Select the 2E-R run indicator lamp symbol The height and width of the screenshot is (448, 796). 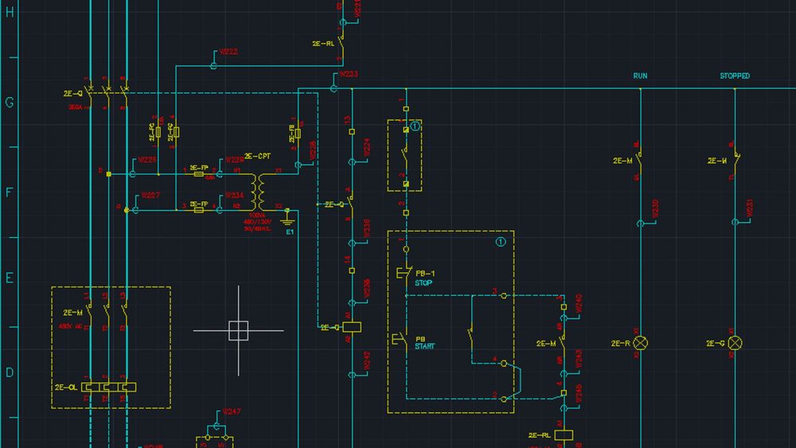click(641, 343)
